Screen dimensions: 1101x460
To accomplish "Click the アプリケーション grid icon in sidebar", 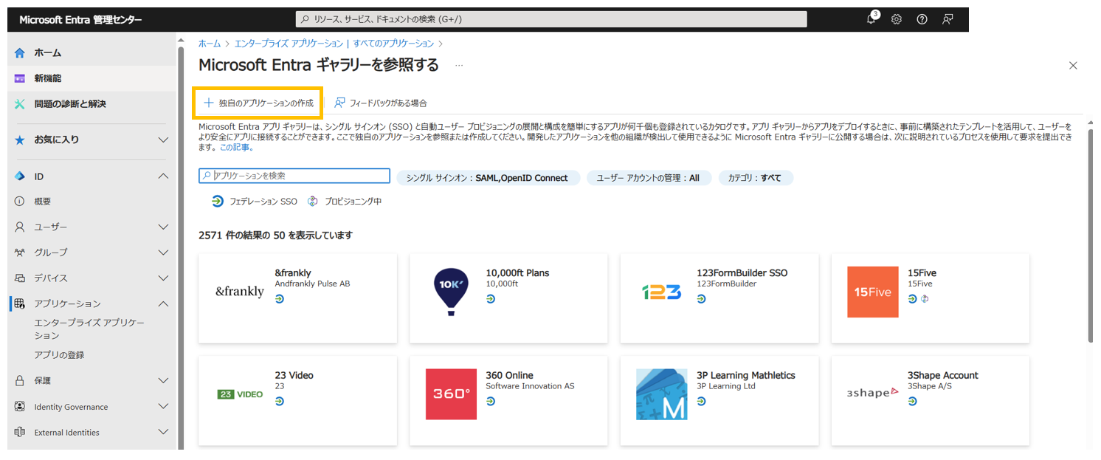I will tap(20, 303).
